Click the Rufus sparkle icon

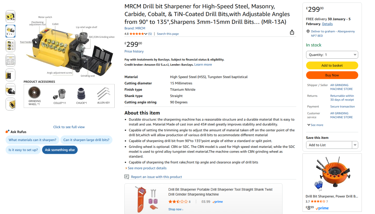(x=7, y=132)
